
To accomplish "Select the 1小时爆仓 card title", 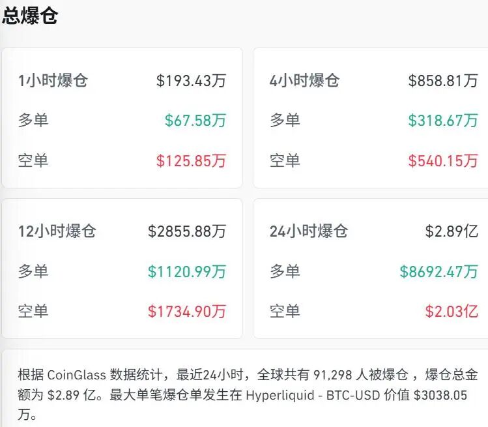I will coord(53,81).
